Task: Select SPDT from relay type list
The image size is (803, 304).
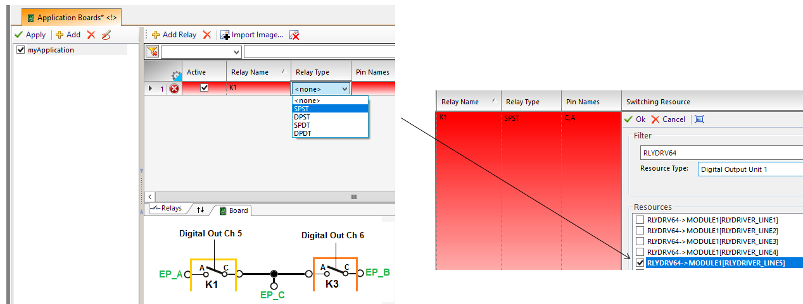Action: click(x=301, y=125)
